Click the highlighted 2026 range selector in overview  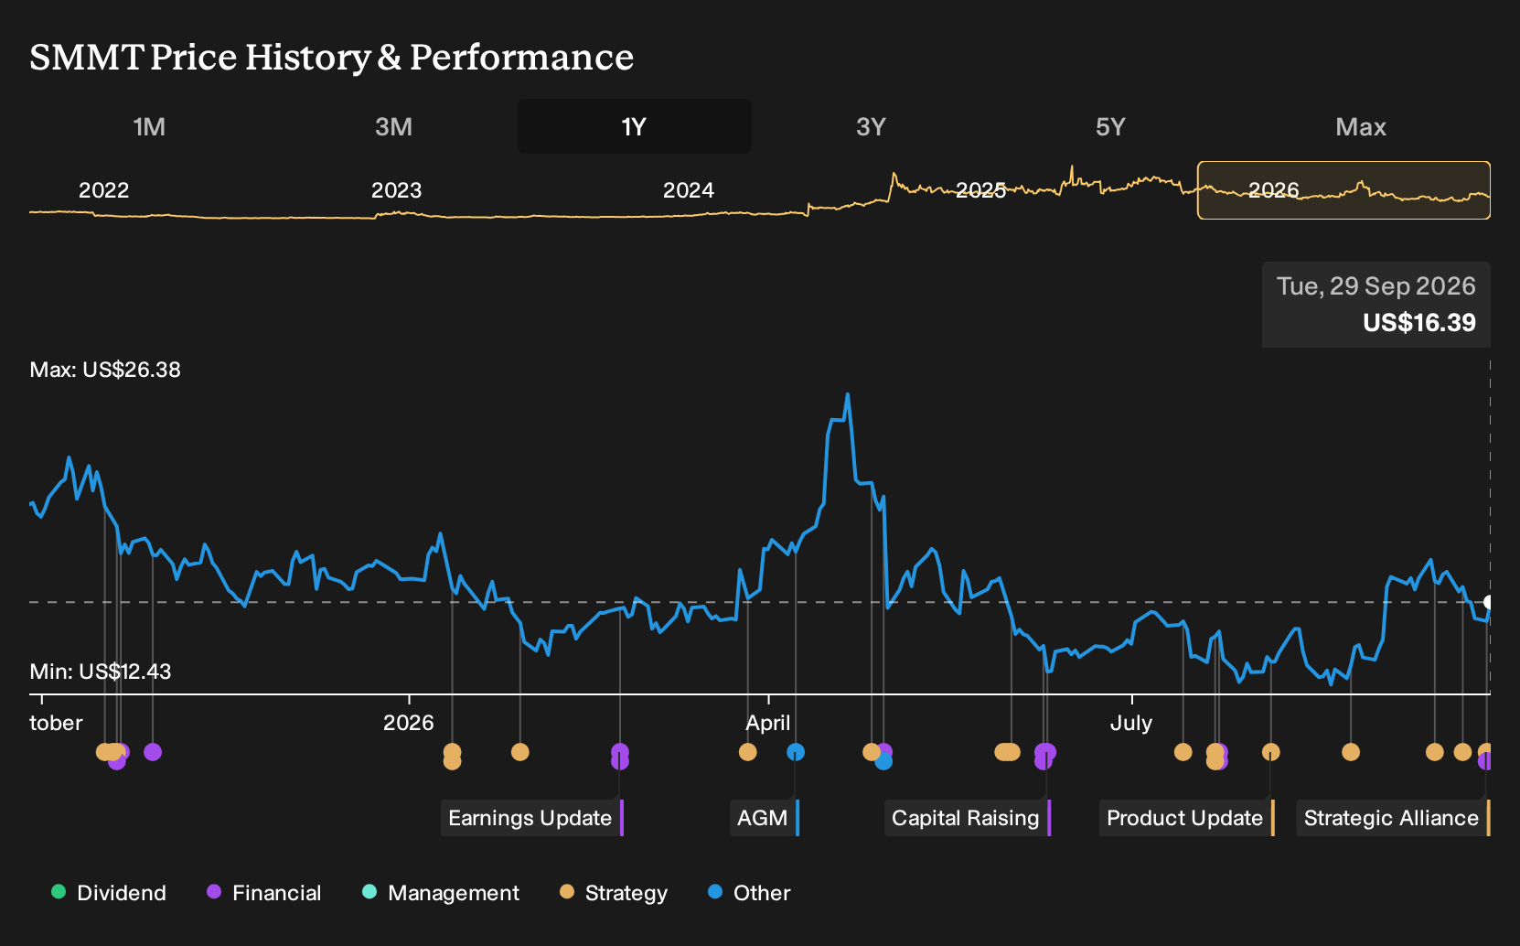click(1343, 190)
